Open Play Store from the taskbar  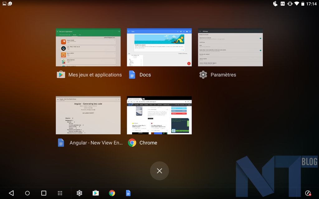(x=96, y=193)
